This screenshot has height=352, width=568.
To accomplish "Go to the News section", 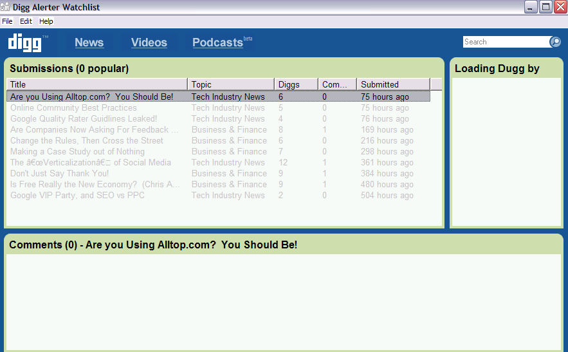I will (89, 42).
